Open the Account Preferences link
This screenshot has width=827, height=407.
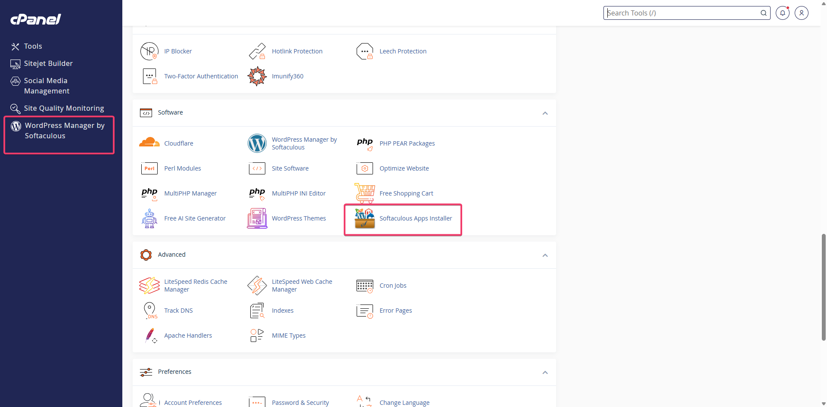193,403
